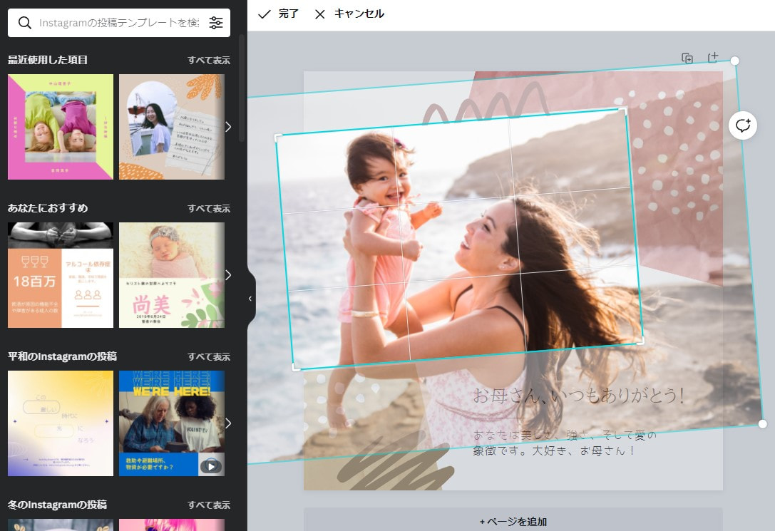Screen dimensions: 775x531
Task: Select the pink-green kids template thumbnail
Action: click(x=61, y=127)
